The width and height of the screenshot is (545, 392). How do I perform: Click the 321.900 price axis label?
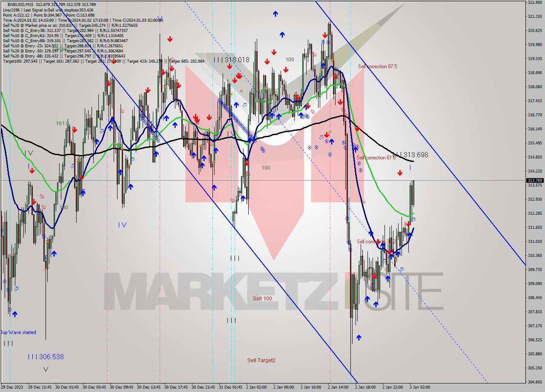click(535, 3)
